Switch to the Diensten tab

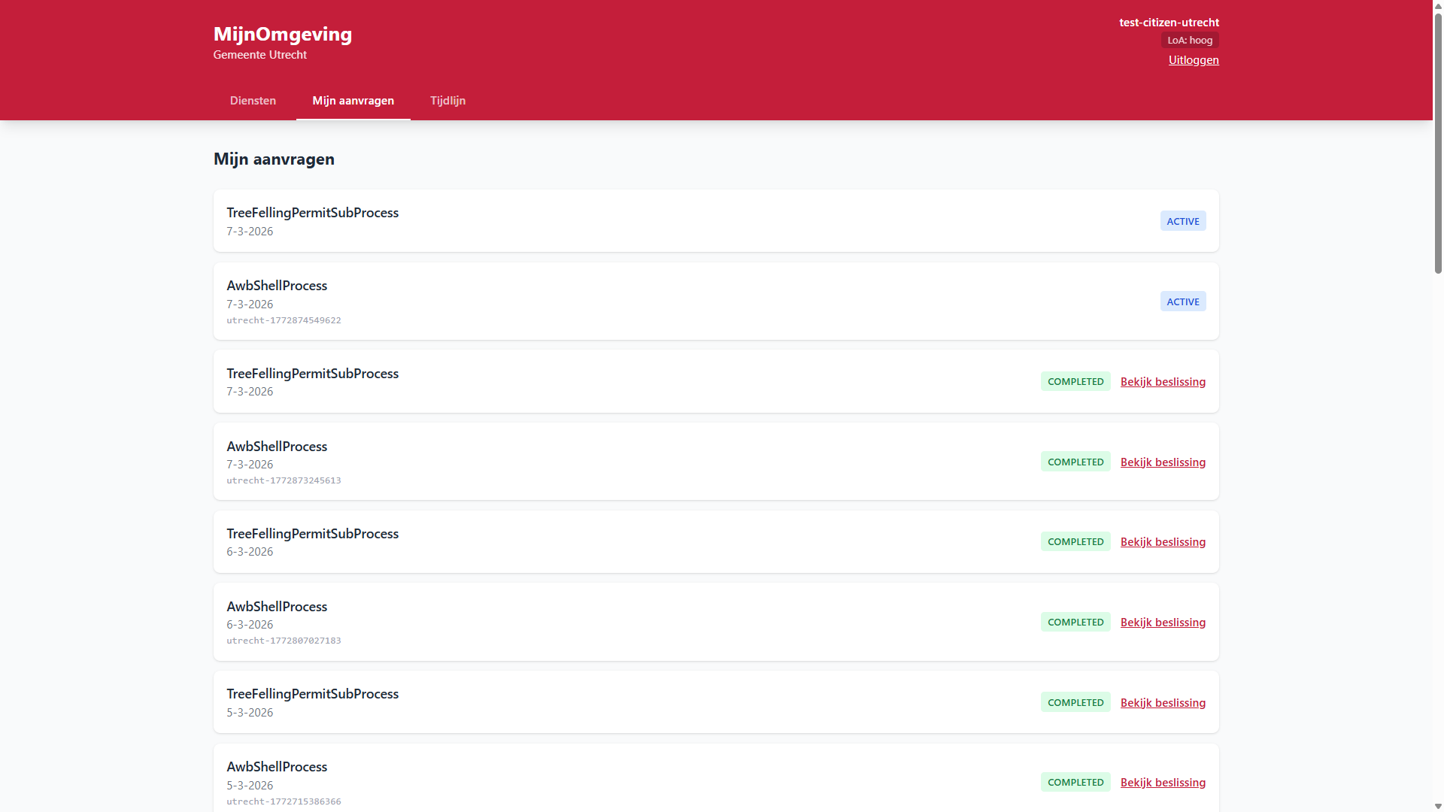pos(253,100)
